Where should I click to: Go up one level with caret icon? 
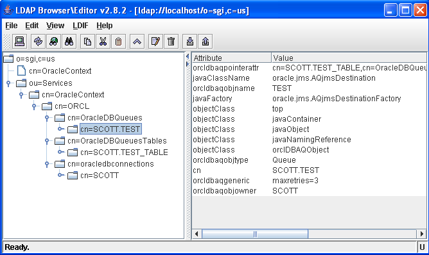tap(137, 42)
